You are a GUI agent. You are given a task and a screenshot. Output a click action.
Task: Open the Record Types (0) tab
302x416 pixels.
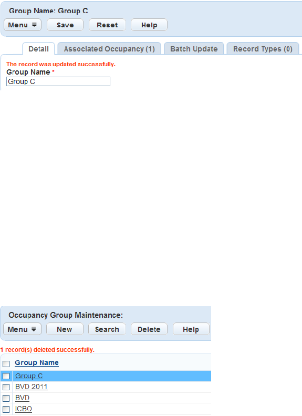coord(263,49)
